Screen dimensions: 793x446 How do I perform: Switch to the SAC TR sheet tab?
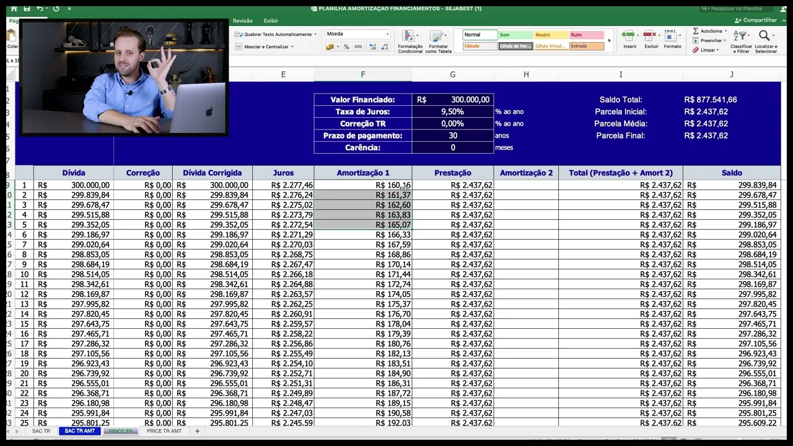click(41, 431)
